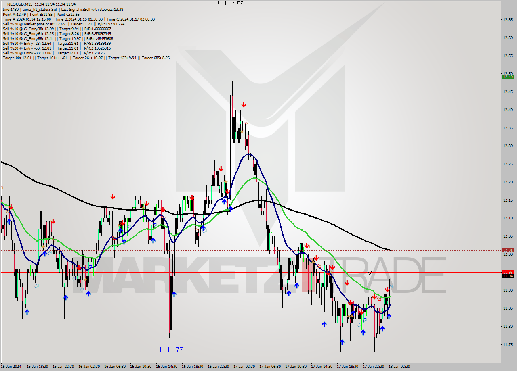Image resolution: width=517 pixels, height=371 pixels.
Task: Select the '15 Jan 18:30' time label
Action: point(37,366)
